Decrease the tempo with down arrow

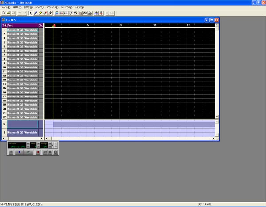pyautogui.click(x=50, y=147)
